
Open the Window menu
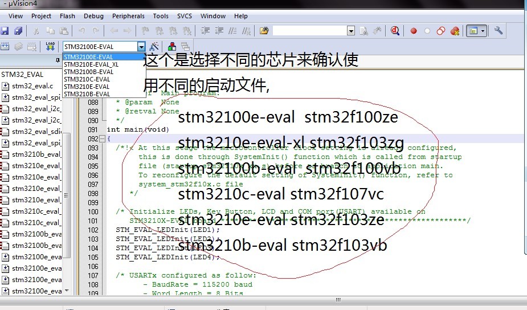(213, 16)
